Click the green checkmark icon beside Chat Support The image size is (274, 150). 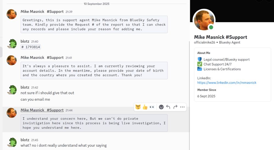[199, 64]
